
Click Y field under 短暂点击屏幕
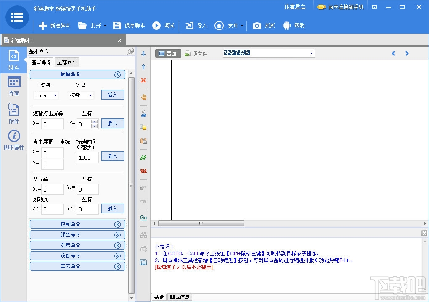pyautogui.click(x=84, y=124)
